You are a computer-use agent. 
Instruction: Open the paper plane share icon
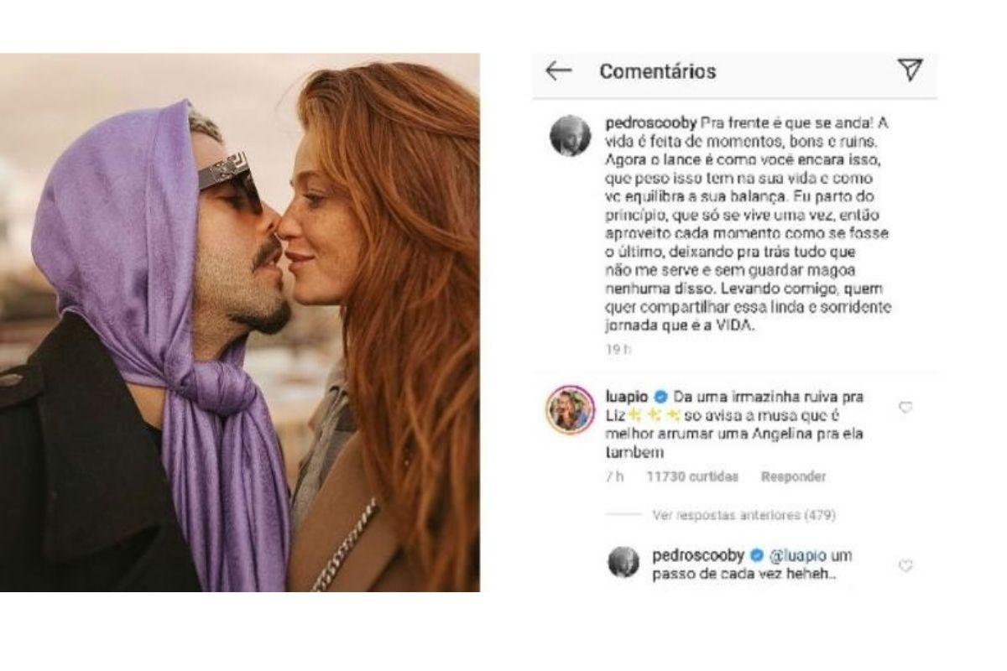point(910,70)
